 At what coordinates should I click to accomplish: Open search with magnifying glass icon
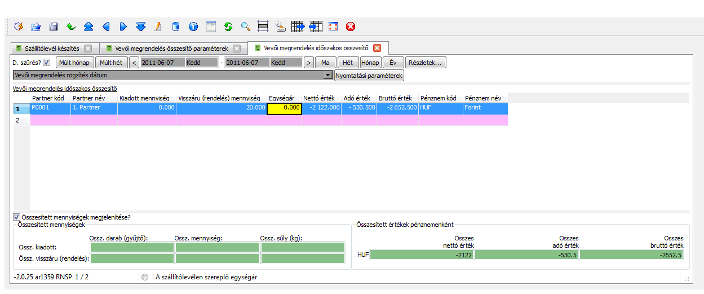246,27
